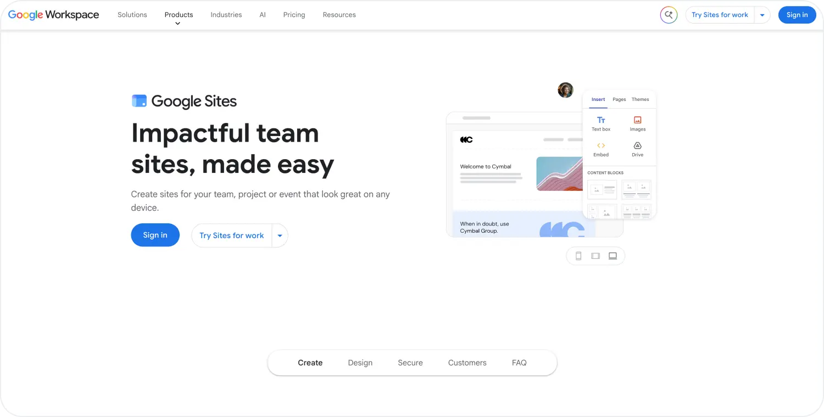Switch to the Pages tab in illustration
This screenshot has width=824, height=417.
[x=619, y=99]
